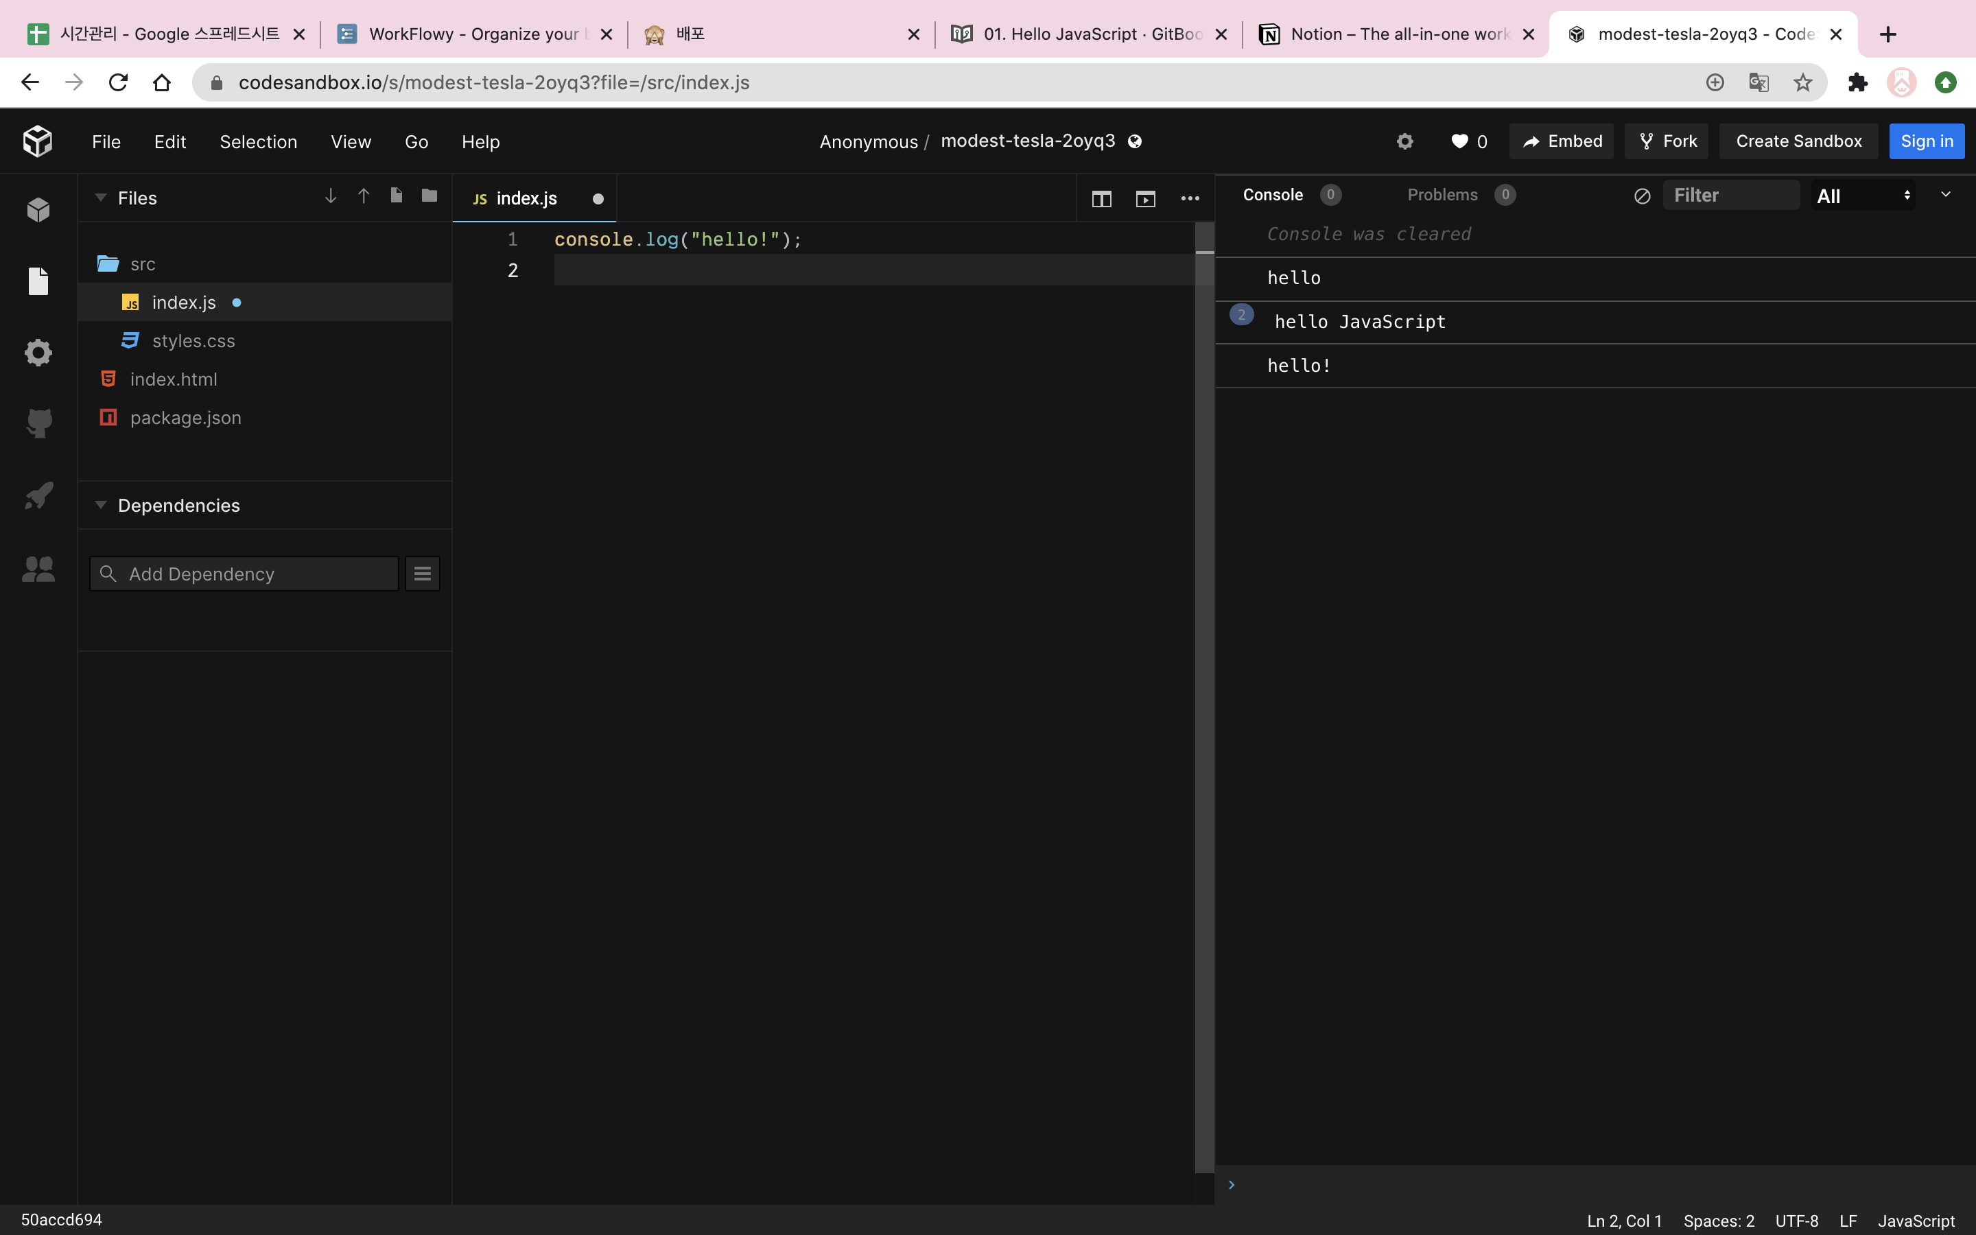Click Google Translate icon in address bar
The image size is (1976, 1235).
coord(1759,82)
